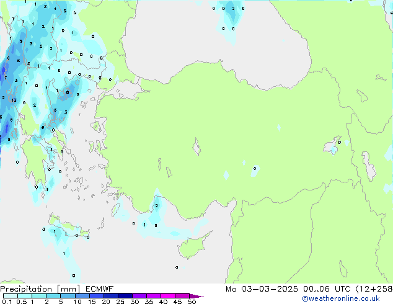Viewport: 393px width, 304px height.
Task: Select the 0.5–1 mm legend color box
Action: 25,296
